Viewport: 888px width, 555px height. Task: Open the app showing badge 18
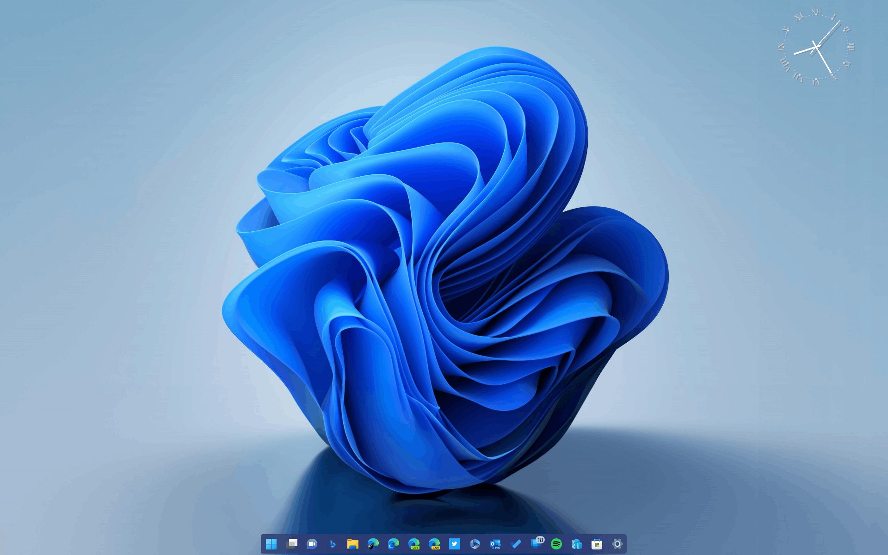(x=536, y=544)
